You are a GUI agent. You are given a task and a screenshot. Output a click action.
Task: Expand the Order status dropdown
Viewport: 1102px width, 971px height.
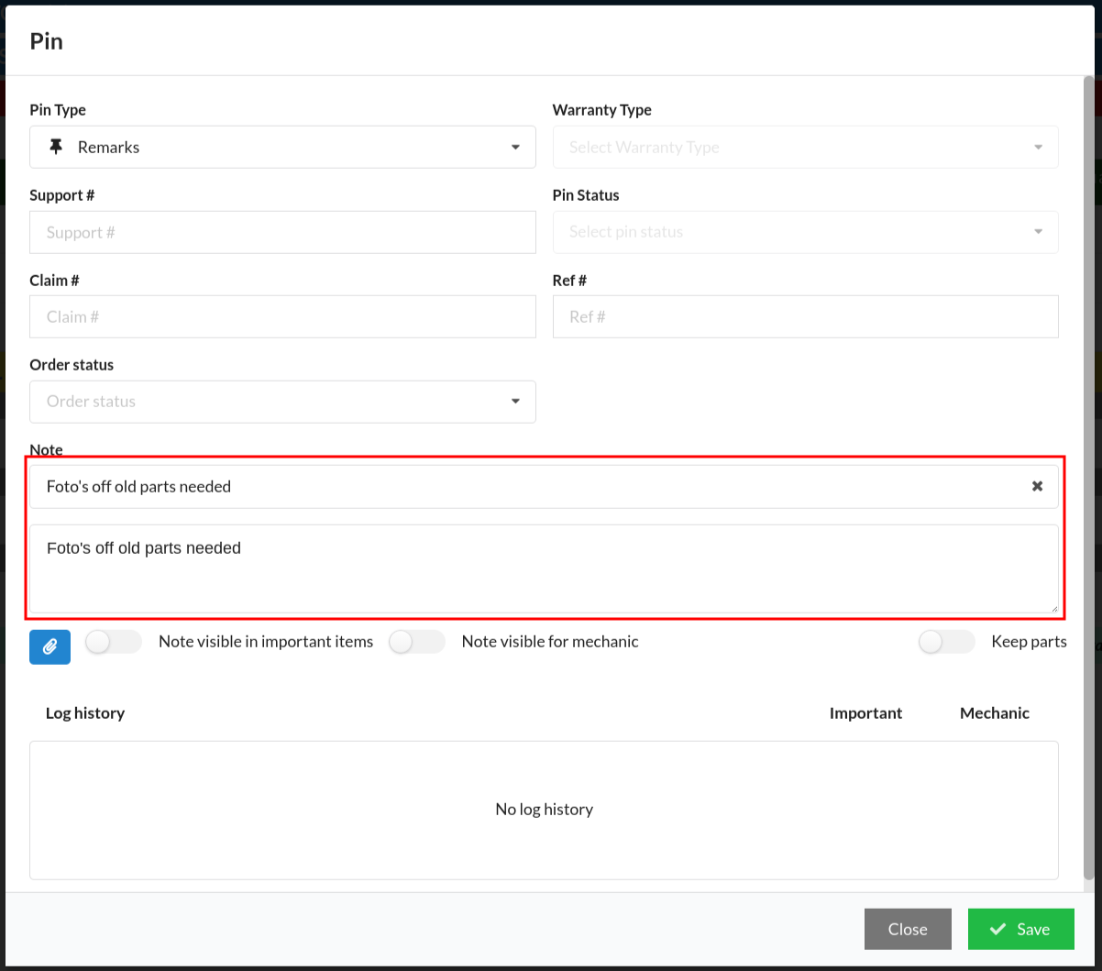click(515, 402)
